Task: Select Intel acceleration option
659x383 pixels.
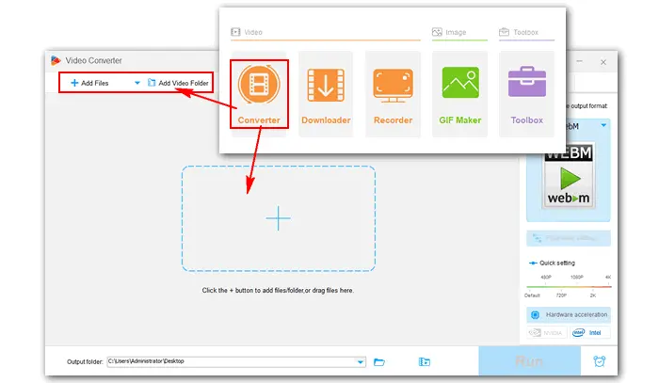Action: [589, 332]
